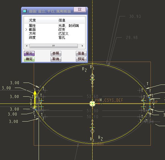Click the R2 radius label at the ellipse top
The image size is (165, 160).
click(84, 70)
